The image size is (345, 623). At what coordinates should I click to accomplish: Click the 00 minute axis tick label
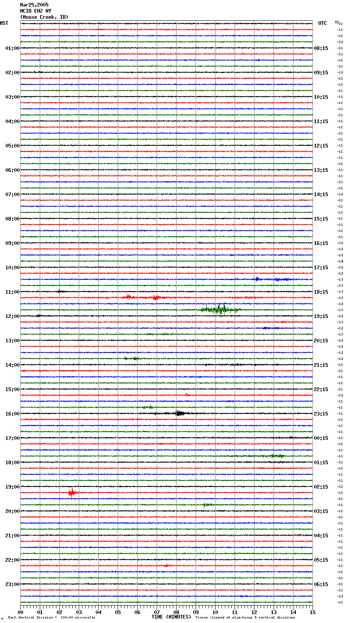pos(21,612)
